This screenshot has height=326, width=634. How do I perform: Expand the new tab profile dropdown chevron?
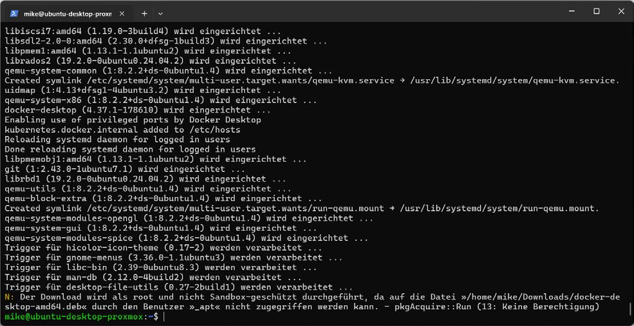(x=160, y=14)
